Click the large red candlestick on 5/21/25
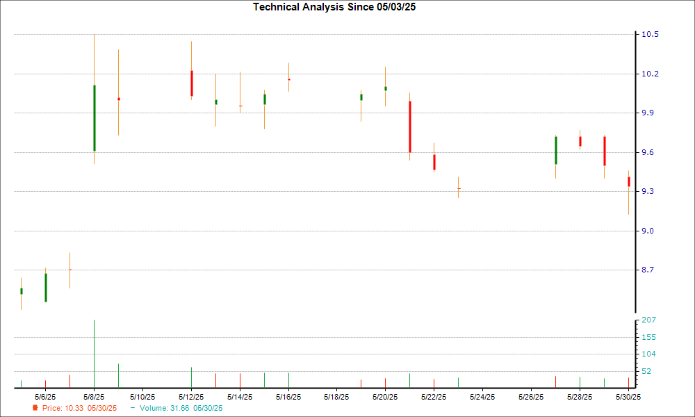Viewport: 695px width, 417px height. (410, 126)
